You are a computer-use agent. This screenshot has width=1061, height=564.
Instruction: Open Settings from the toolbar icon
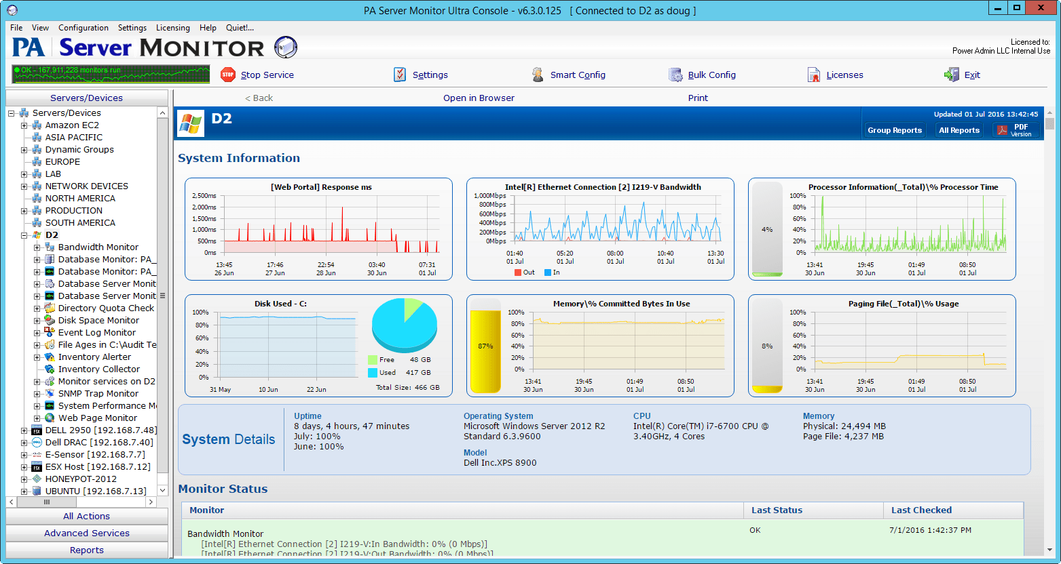400,75
